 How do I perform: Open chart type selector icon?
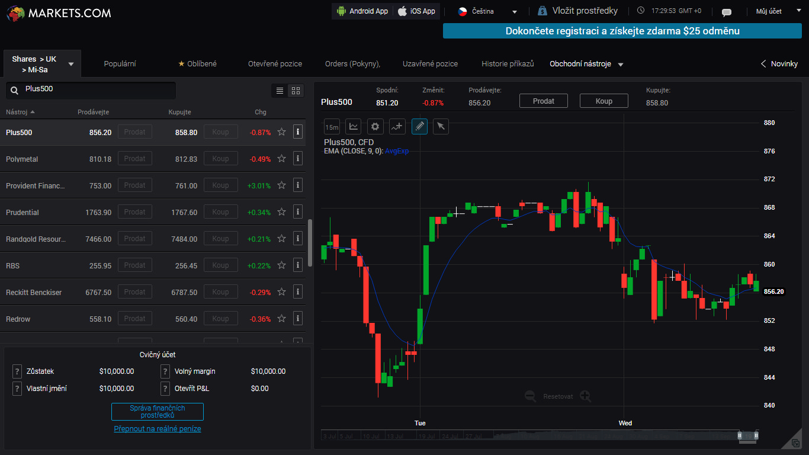point(354,126)
